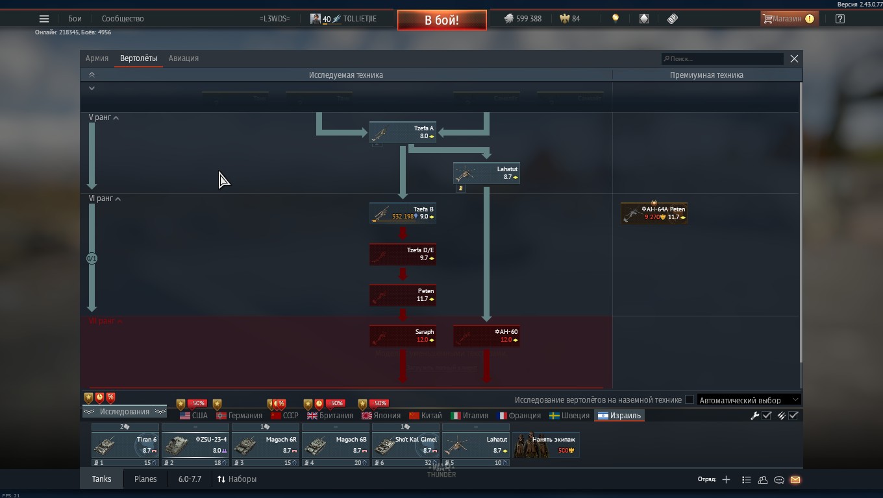Select Magach 6B crew slot

[336, 445]
